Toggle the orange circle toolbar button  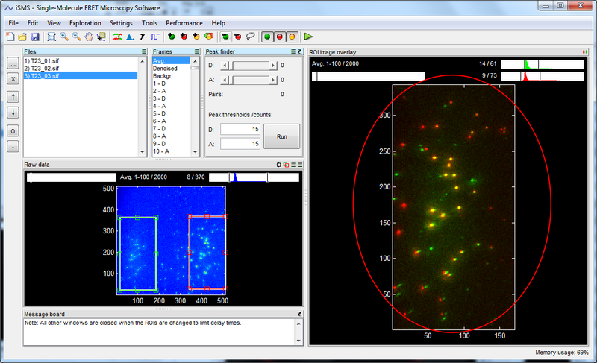(x=292, y=36)
